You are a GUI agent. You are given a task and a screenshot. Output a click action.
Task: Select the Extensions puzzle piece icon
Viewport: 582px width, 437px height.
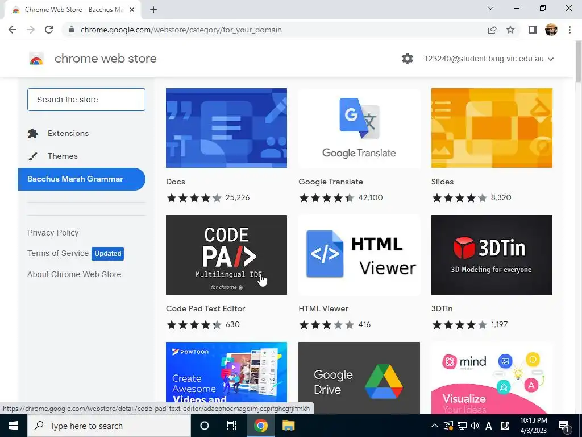pos(33,133)
